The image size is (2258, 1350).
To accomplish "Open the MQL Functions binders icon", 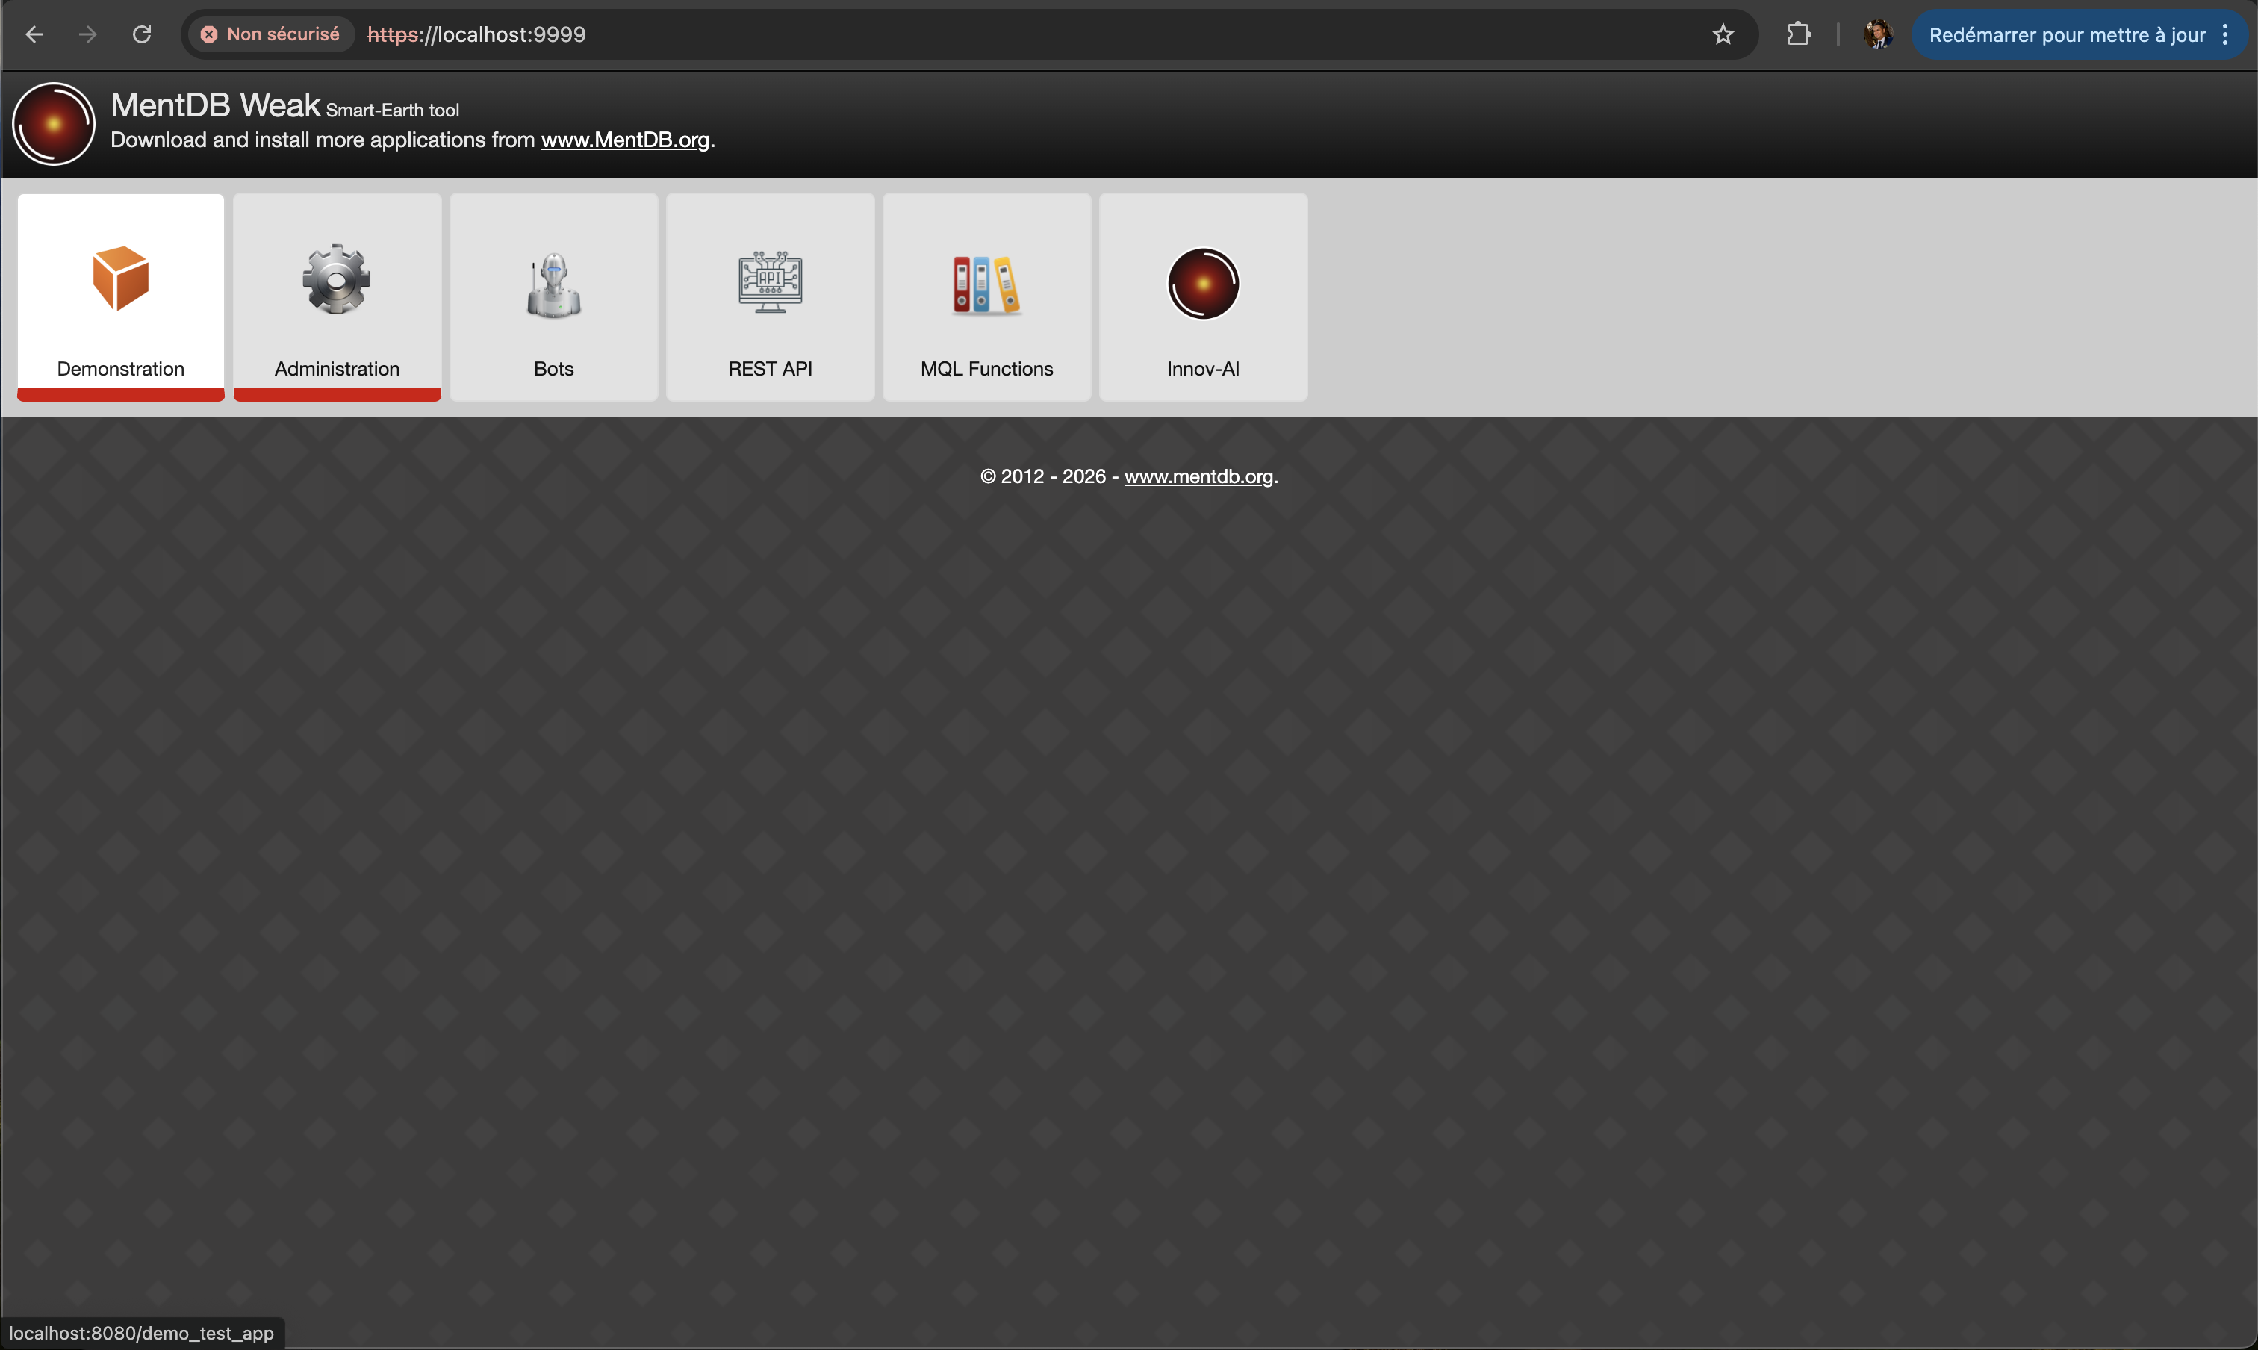I will [986, 284].
